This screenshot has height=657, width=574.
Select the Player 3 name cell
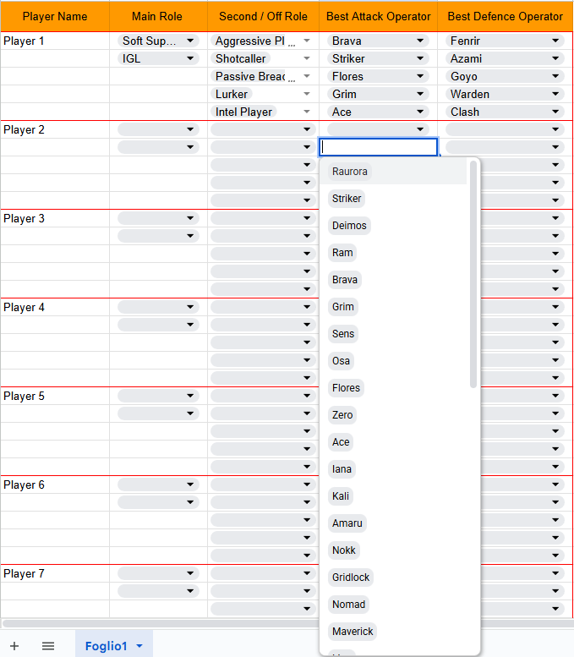(x=55, y=218)
